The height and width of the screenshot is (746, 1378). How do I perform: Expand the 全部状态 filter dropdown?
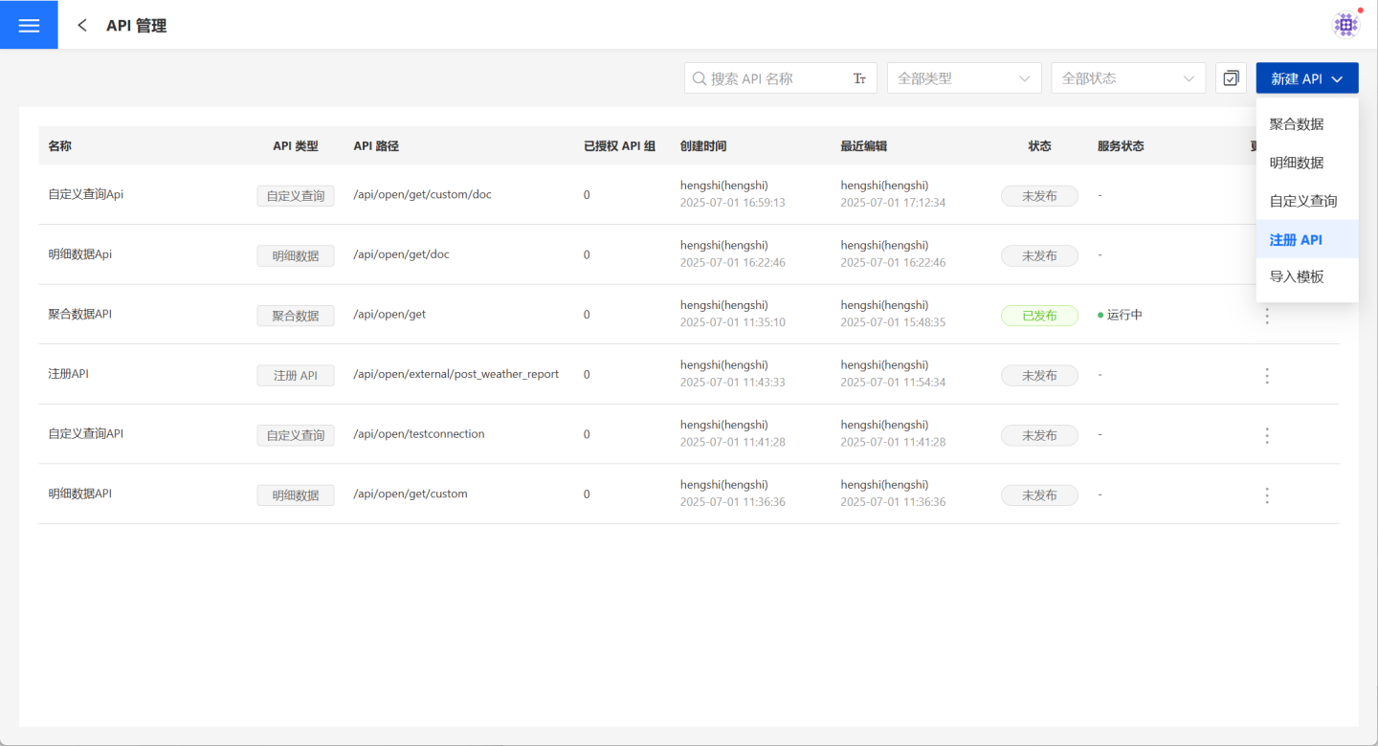(x=1127, y=78)
